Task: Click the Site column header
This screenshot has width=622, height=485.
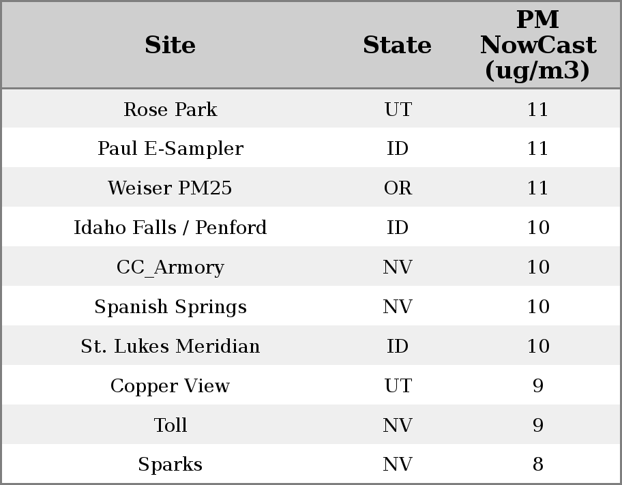Action: pyautogui.click(x=171, y=45)
